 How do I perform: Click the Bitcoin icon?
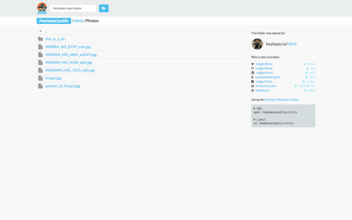pos(252,77)
